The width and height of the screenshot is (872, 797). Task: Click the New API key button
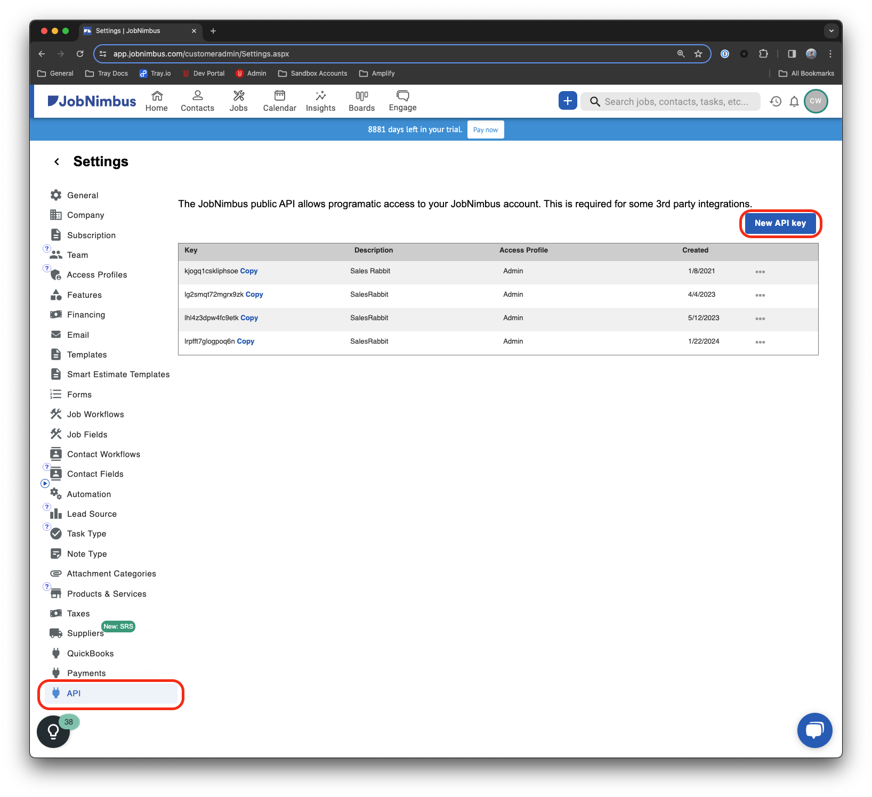780,223
